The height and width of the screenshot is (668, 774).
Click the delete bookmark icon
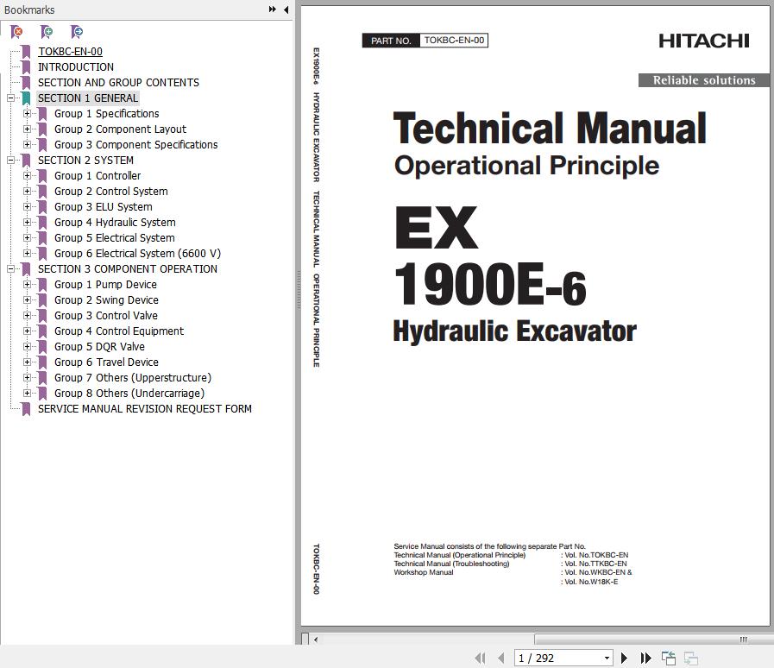(16, 32)
